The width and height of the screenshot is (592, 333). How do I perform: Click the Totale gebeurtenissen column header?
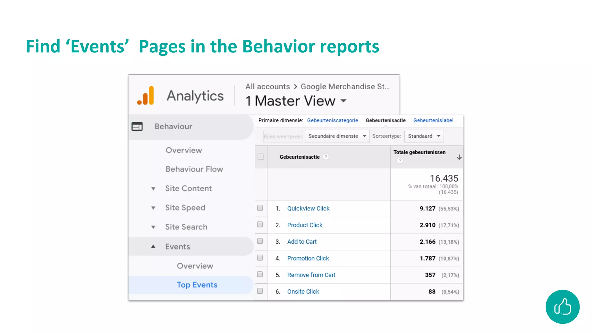pyautogui.click(x=419, y=152)
